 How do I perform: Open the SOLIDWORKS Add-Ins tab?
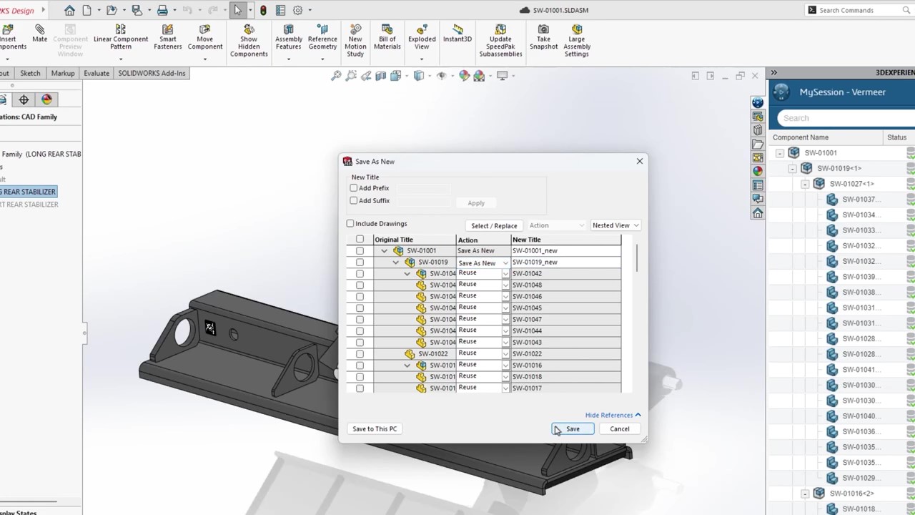point(152,72)
